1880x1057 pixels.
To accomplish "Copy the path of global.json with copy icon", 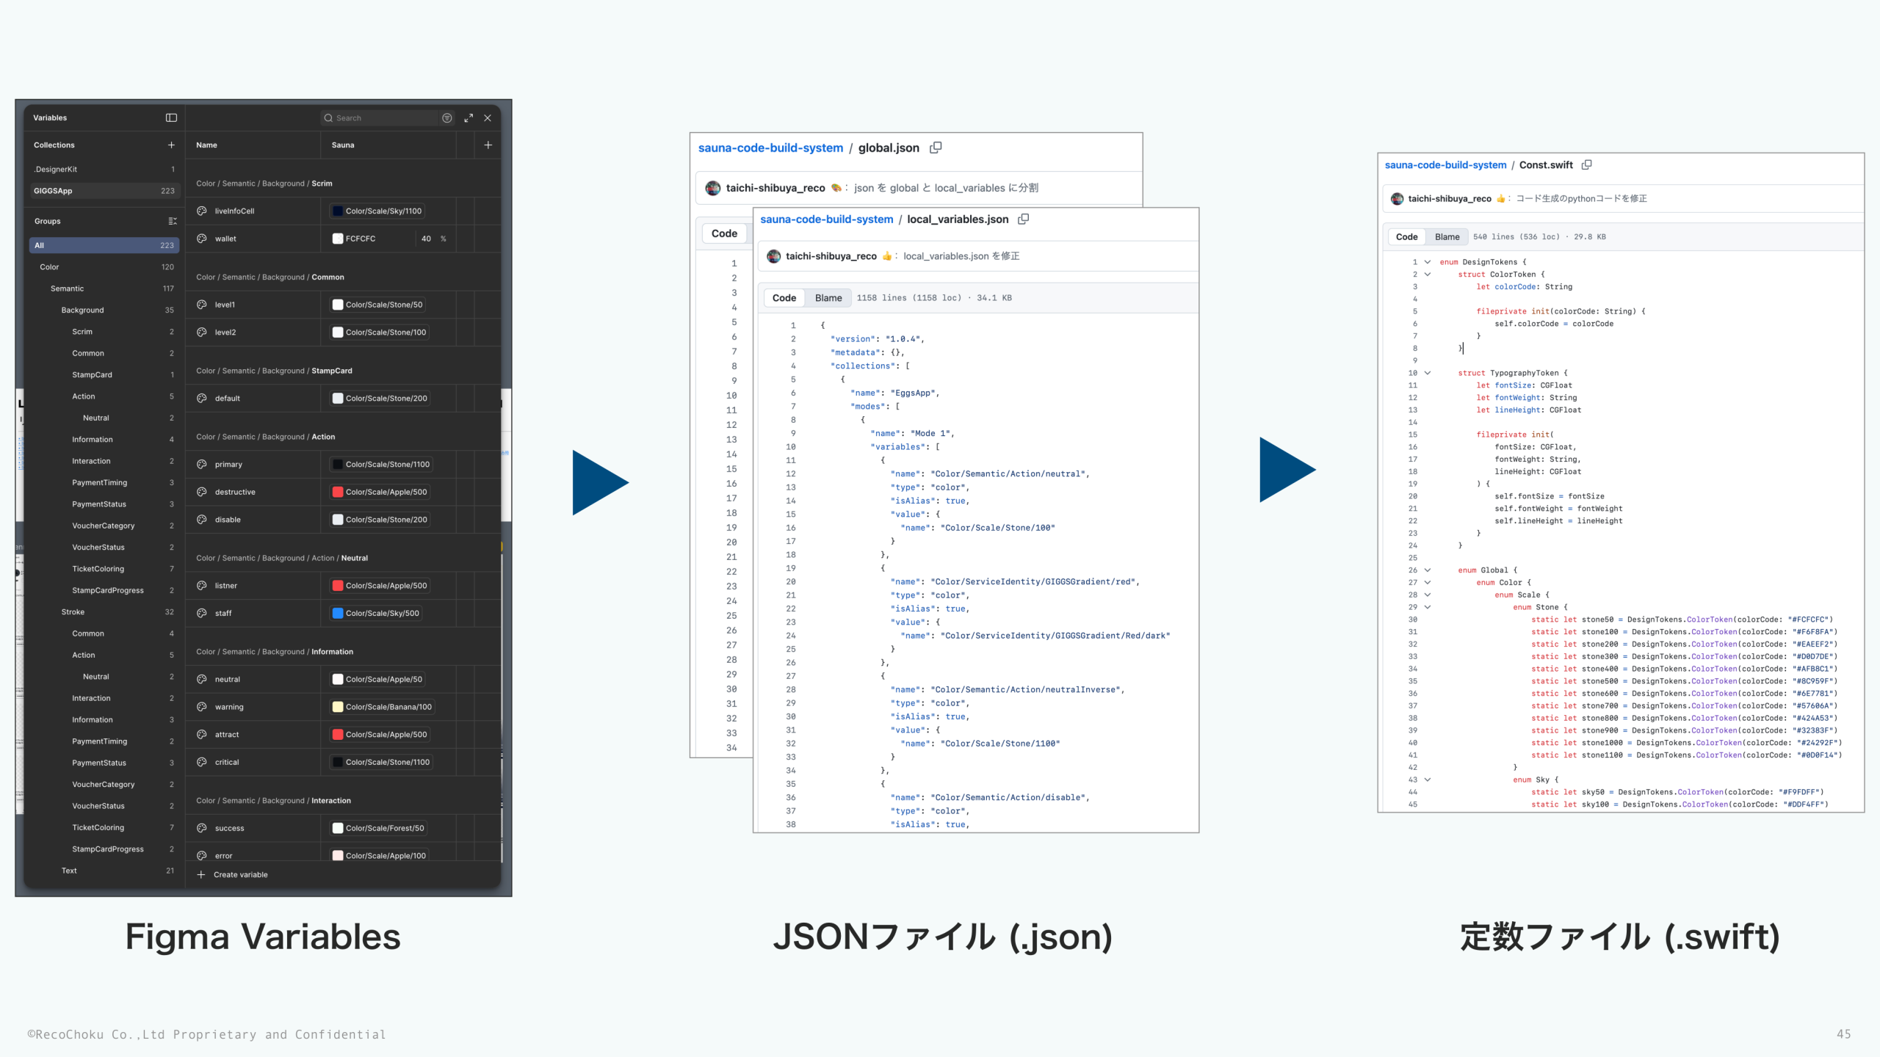I will 936,147.
